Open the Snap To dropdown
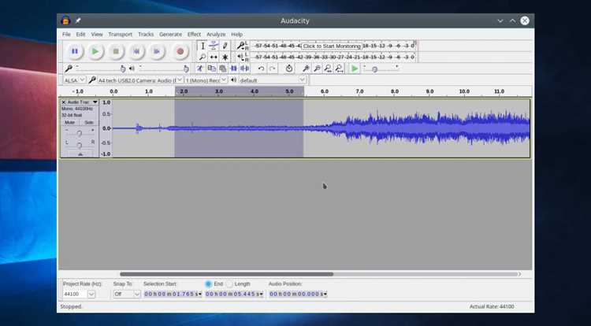 127,294
